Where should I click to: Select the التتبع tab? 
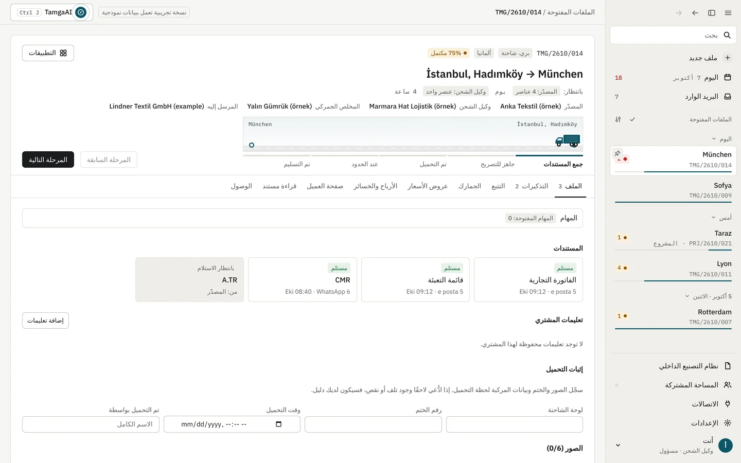[x=498, y=186]
